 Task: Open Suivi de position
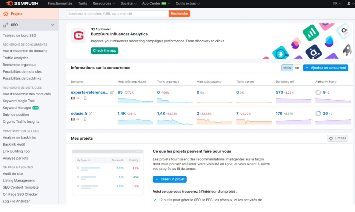pos(16,114)
